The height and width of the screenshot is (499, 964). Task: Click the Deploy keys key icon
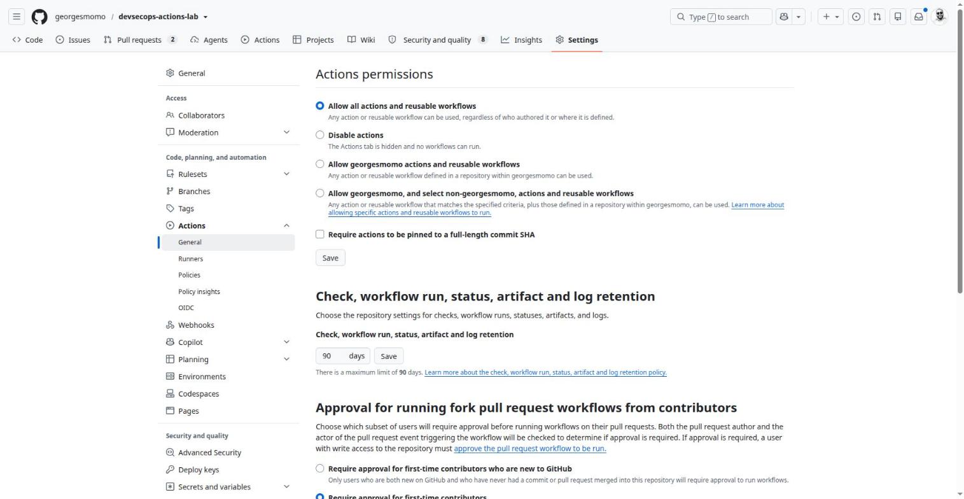click(x=170, y=470)
